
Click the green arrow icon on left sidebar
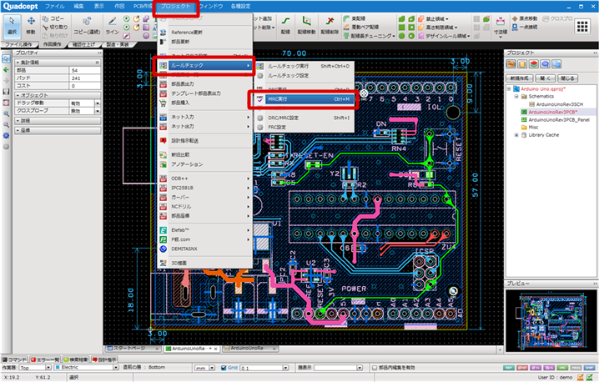(6, 69)
